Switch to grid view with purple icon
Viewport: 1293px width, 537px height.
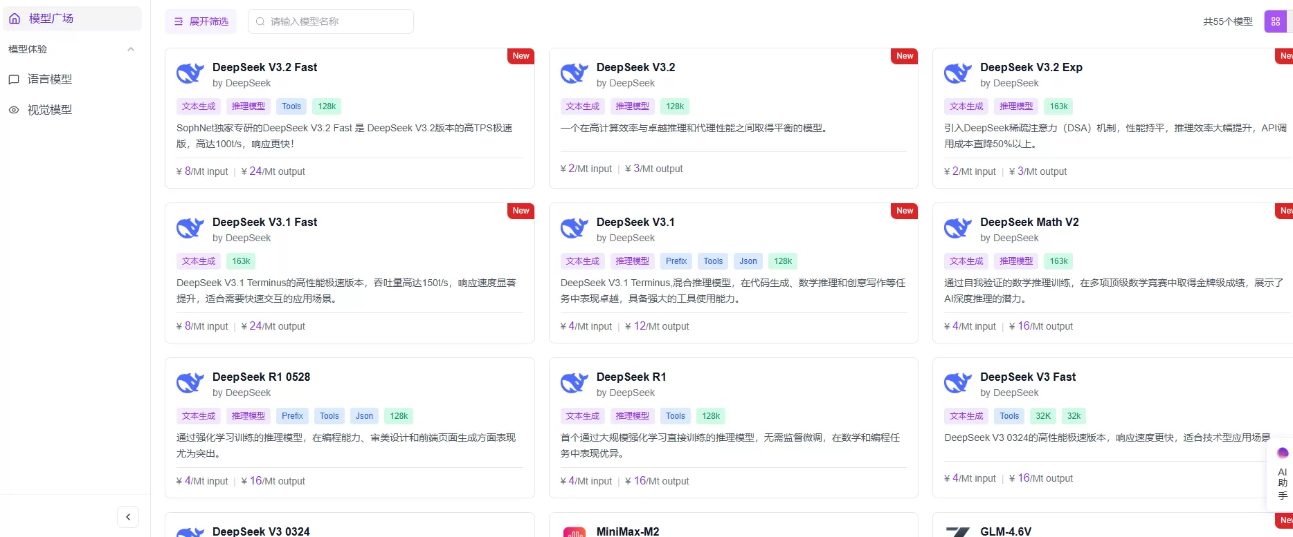click(x=1276, y=21)
